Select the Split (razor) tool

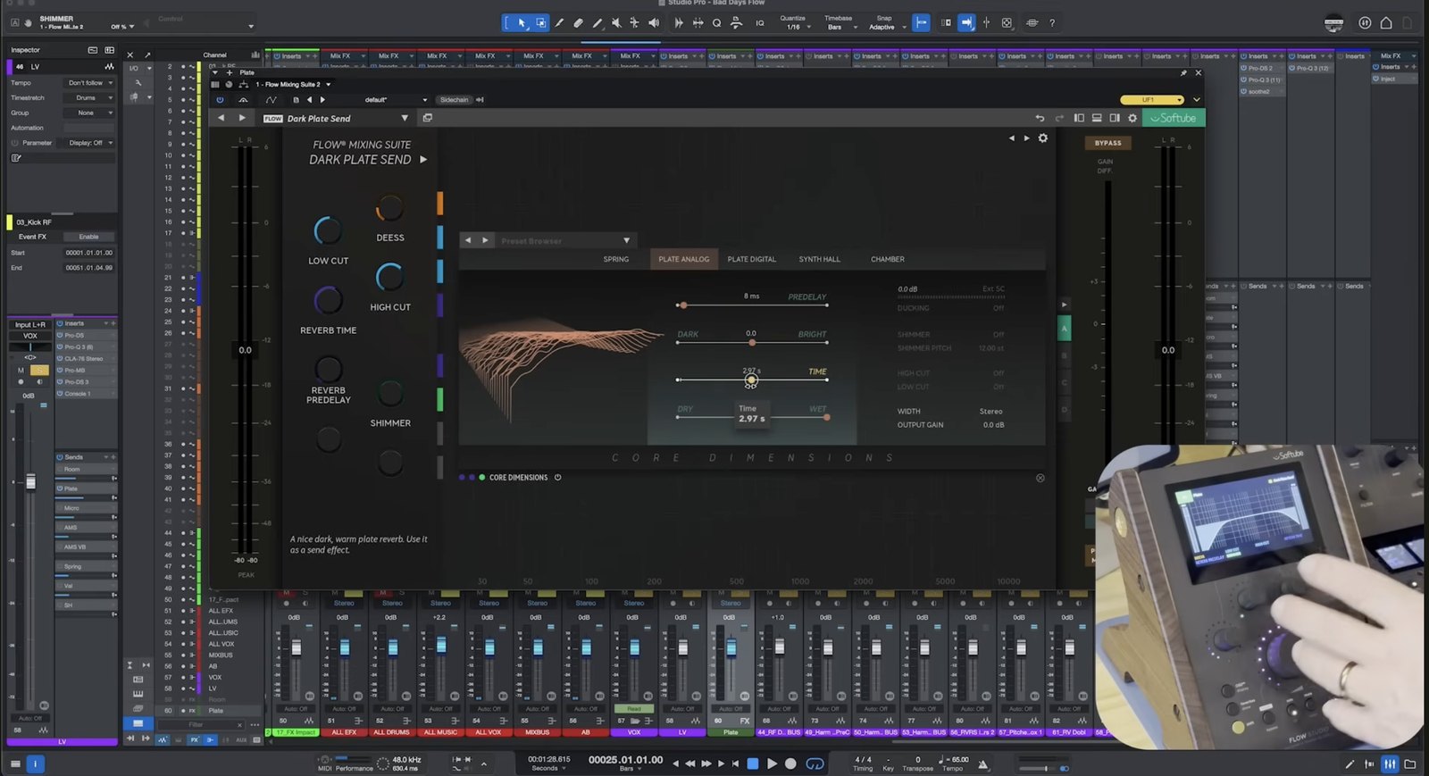(x=559, y=23)
